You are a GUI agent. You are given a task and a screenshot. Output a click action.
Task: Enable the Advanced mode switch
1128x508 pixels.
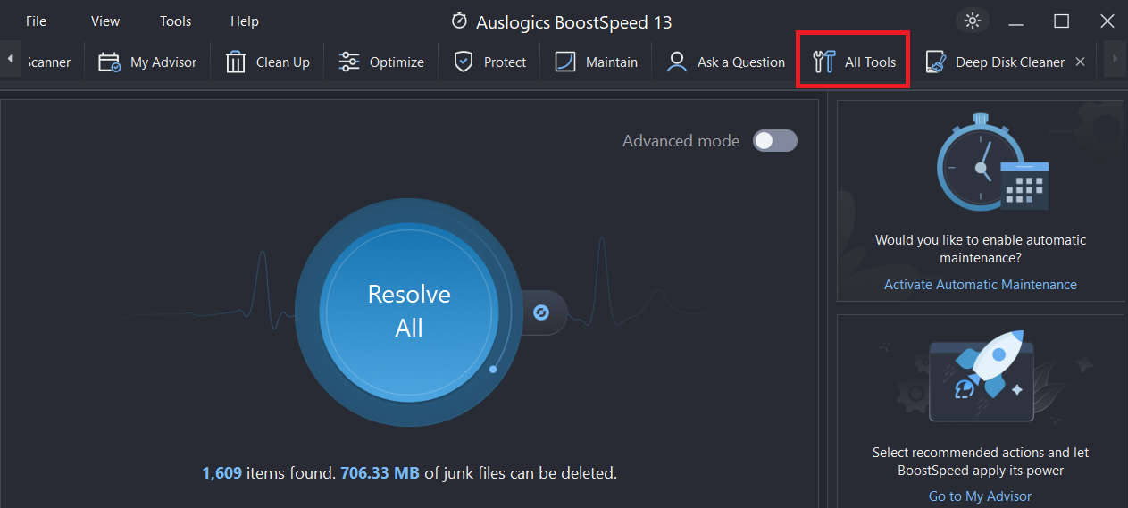click(x=774, y=140)
